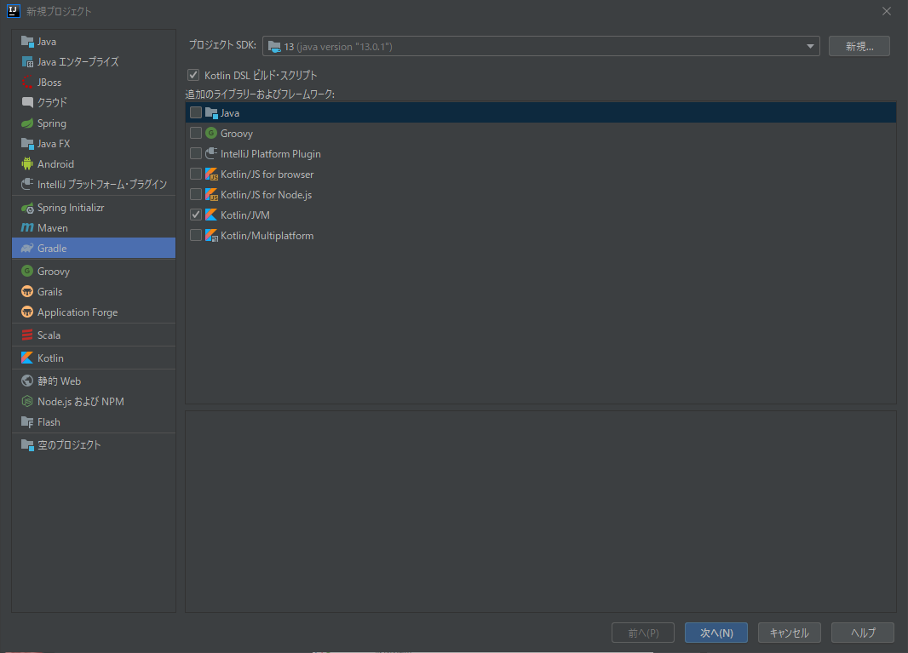
Task: Click the Java label in frameworks list
Action: [x=230, y=113]
